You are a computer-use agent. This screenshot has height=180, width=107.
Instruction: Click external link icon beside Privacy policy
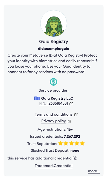69,121
